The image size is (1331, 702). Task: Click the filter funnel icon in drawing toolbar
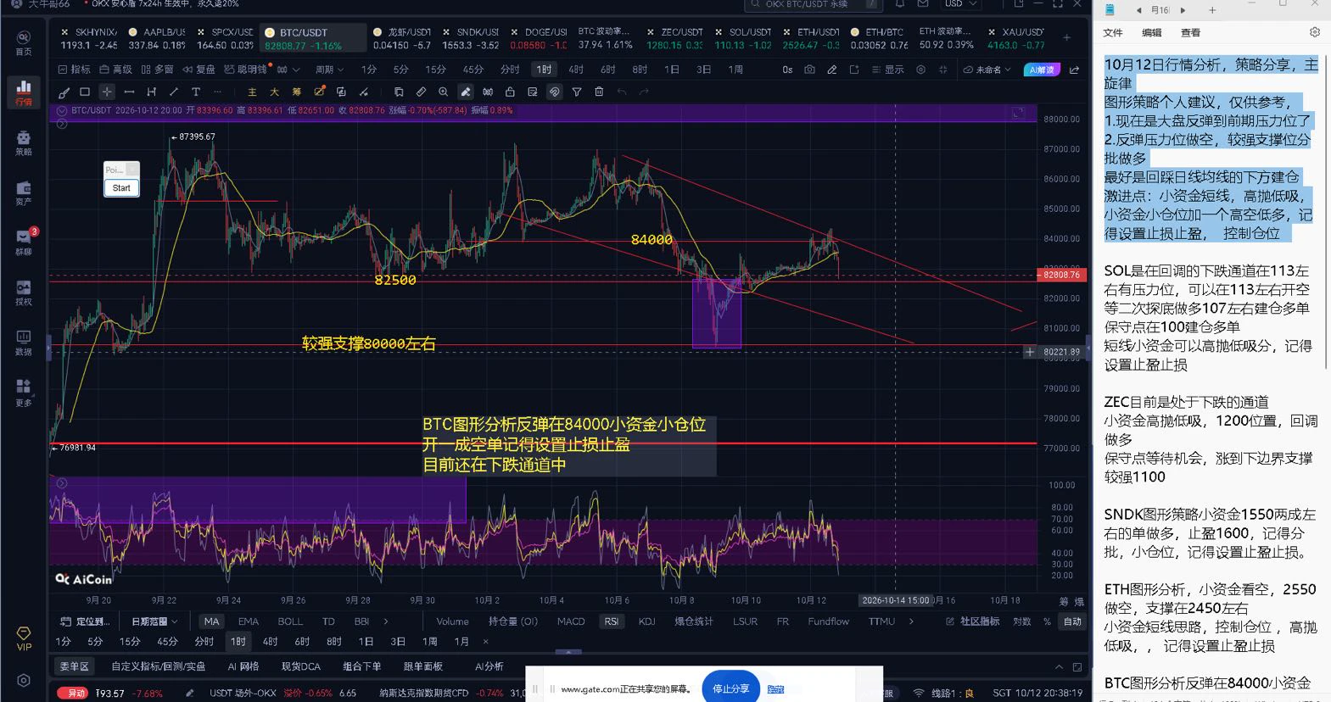577,92
